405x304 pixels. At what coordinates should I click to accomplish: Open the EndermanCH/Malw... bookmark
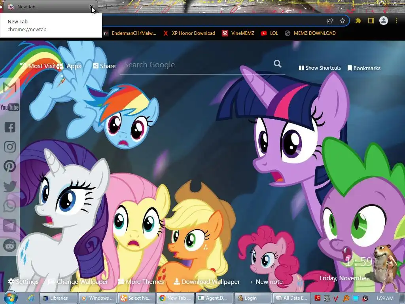tap(130, 33)
